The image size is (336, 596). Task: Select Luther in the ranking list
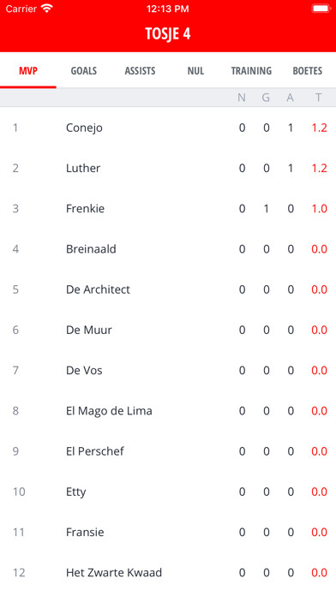click(168, 168)
